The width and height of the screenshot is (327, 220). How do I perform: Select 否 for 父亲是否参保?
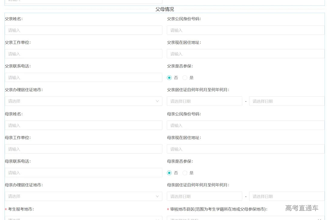pos(169,78)
